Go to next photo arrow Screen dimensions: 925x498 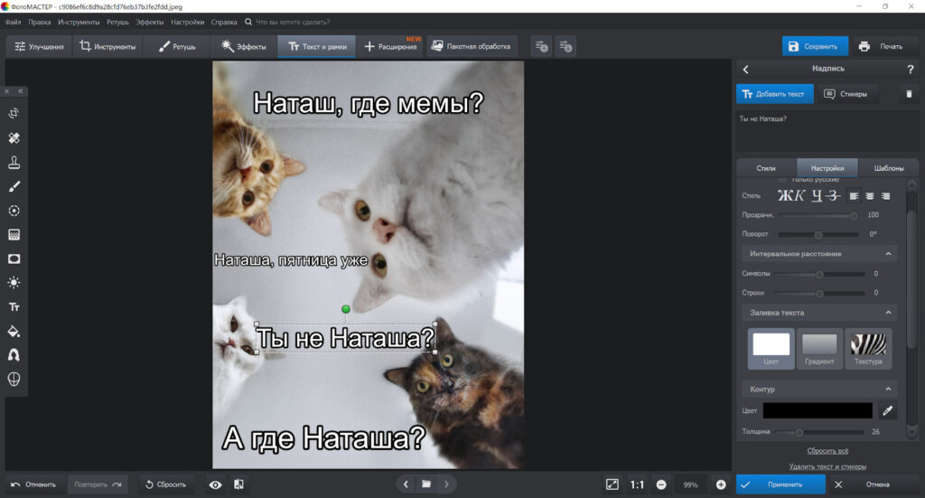tap(446, 484)
